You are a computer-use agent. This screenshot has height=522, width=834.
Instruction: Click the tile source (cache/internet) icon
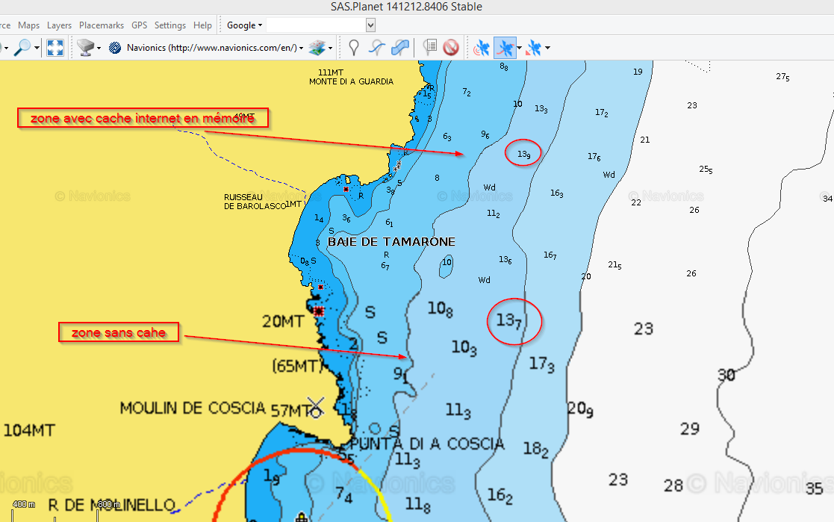tap(85, 47)
